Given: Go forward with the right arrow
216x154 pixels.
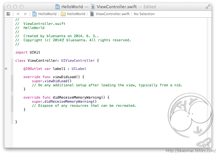Looking at the screenshot, I should (26, 14).
